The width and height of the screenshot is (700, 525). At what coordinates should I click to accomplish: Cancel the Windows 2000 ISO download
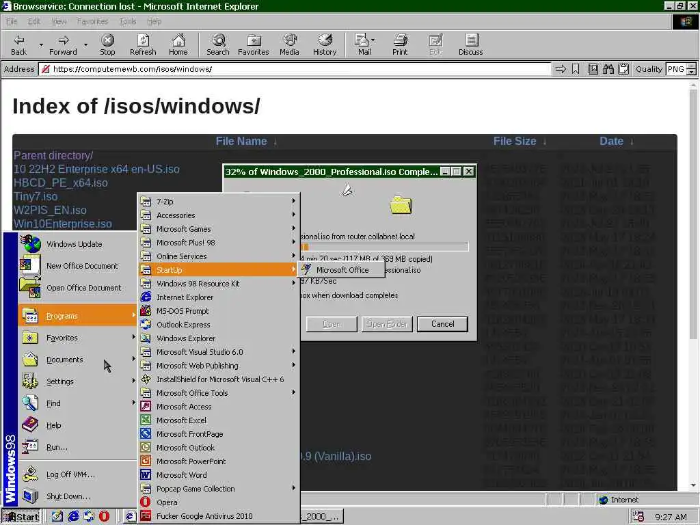tap(442, 324)
